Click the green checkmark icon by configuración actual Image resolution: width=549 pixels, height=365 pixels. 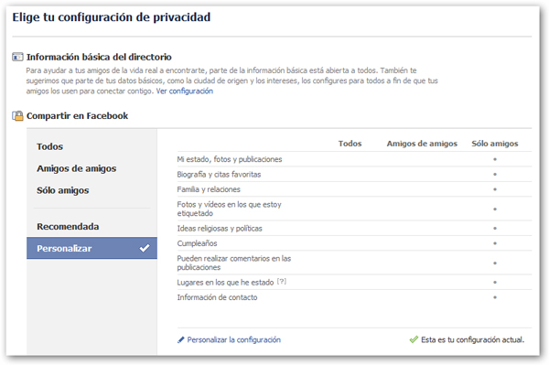[414, 339]
